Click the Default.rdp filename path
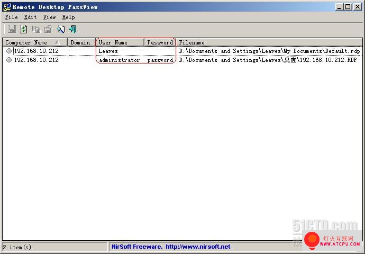This screenshot has height=254, width=365. [x=269, y=51]
